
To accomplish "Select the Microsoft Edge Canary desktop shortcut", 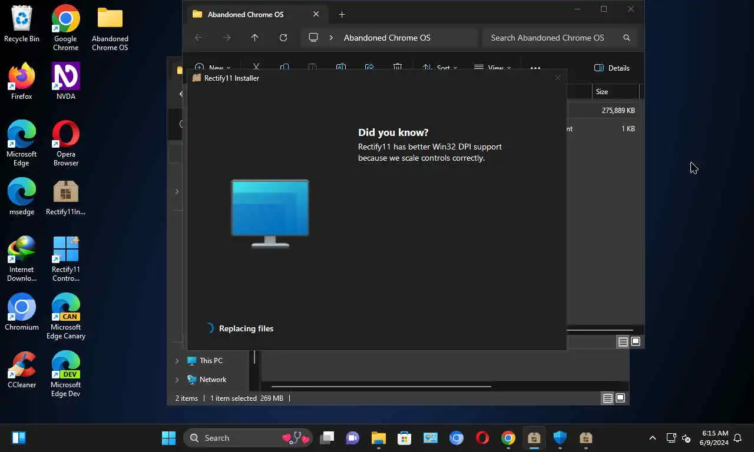I will (65, 316).
